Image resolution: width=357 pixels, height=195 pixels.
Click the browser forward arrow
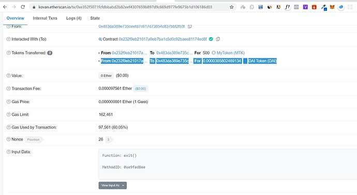[x=14, y=7]
